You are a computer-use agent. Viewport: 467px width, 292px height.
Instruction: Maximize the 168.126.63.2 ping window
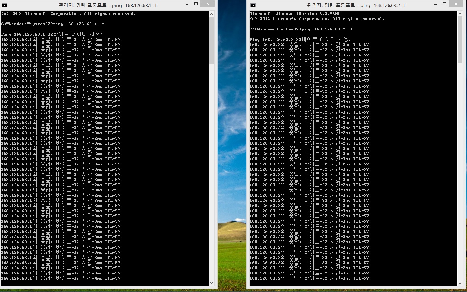click(x=444, y=4)
